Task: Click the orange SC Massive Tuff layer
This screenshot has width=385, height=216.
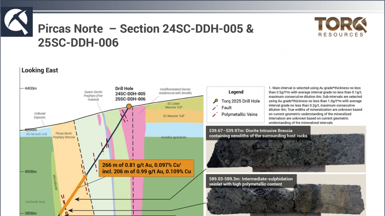Action: coord(173,116)
